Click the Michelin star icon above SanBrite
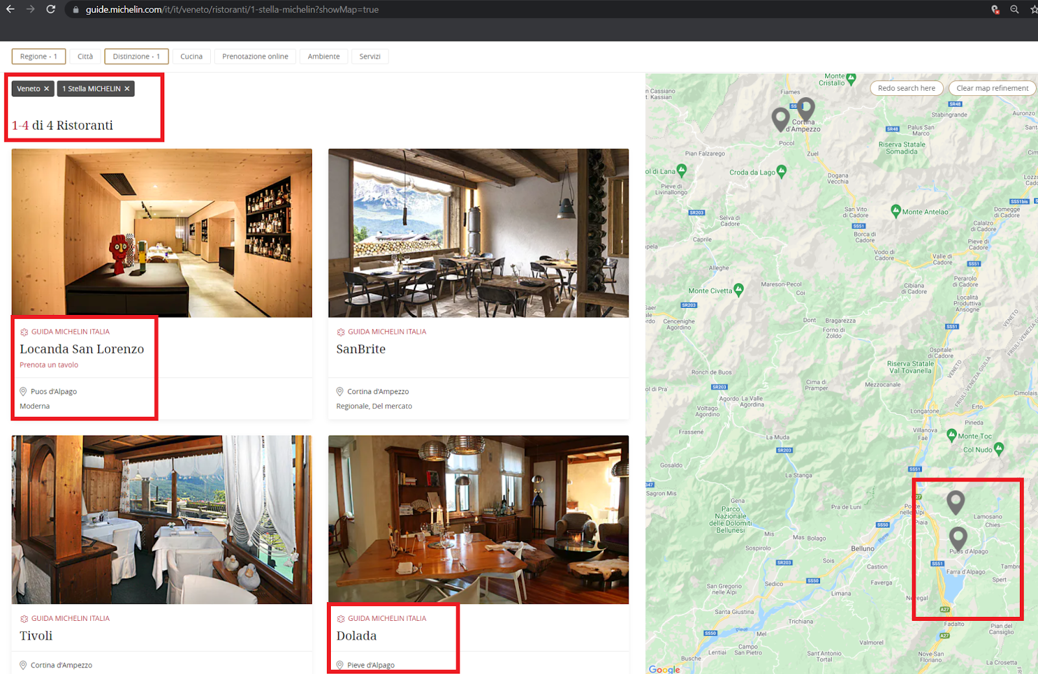 click(x=341, y=332)
